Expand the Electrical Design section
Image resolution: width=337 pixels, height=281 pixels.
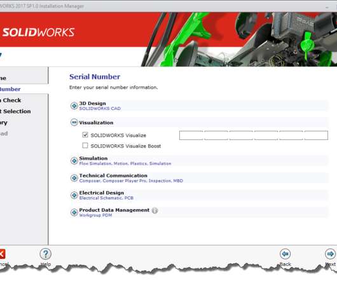(x=74, y=195)
